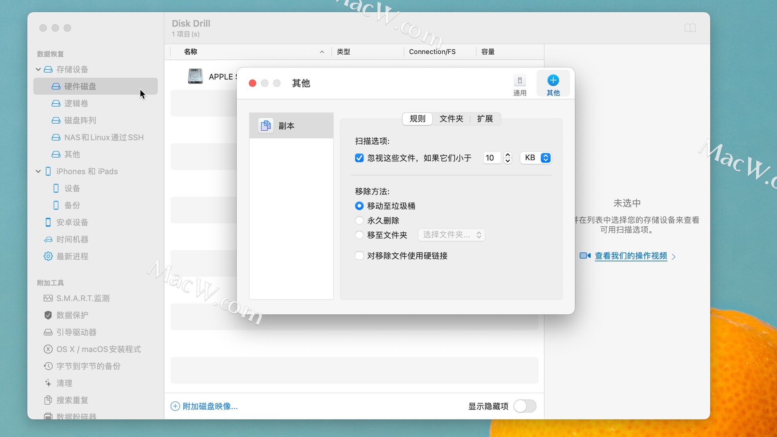Click the 备份 phone icon

click(x=56, y=205)
